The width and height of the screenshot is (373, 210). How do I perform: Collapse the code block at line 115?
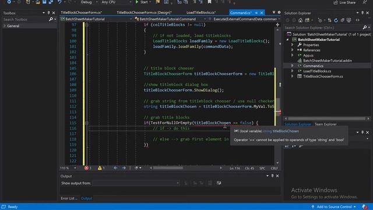pyautogui.click(x=87, y=123)
